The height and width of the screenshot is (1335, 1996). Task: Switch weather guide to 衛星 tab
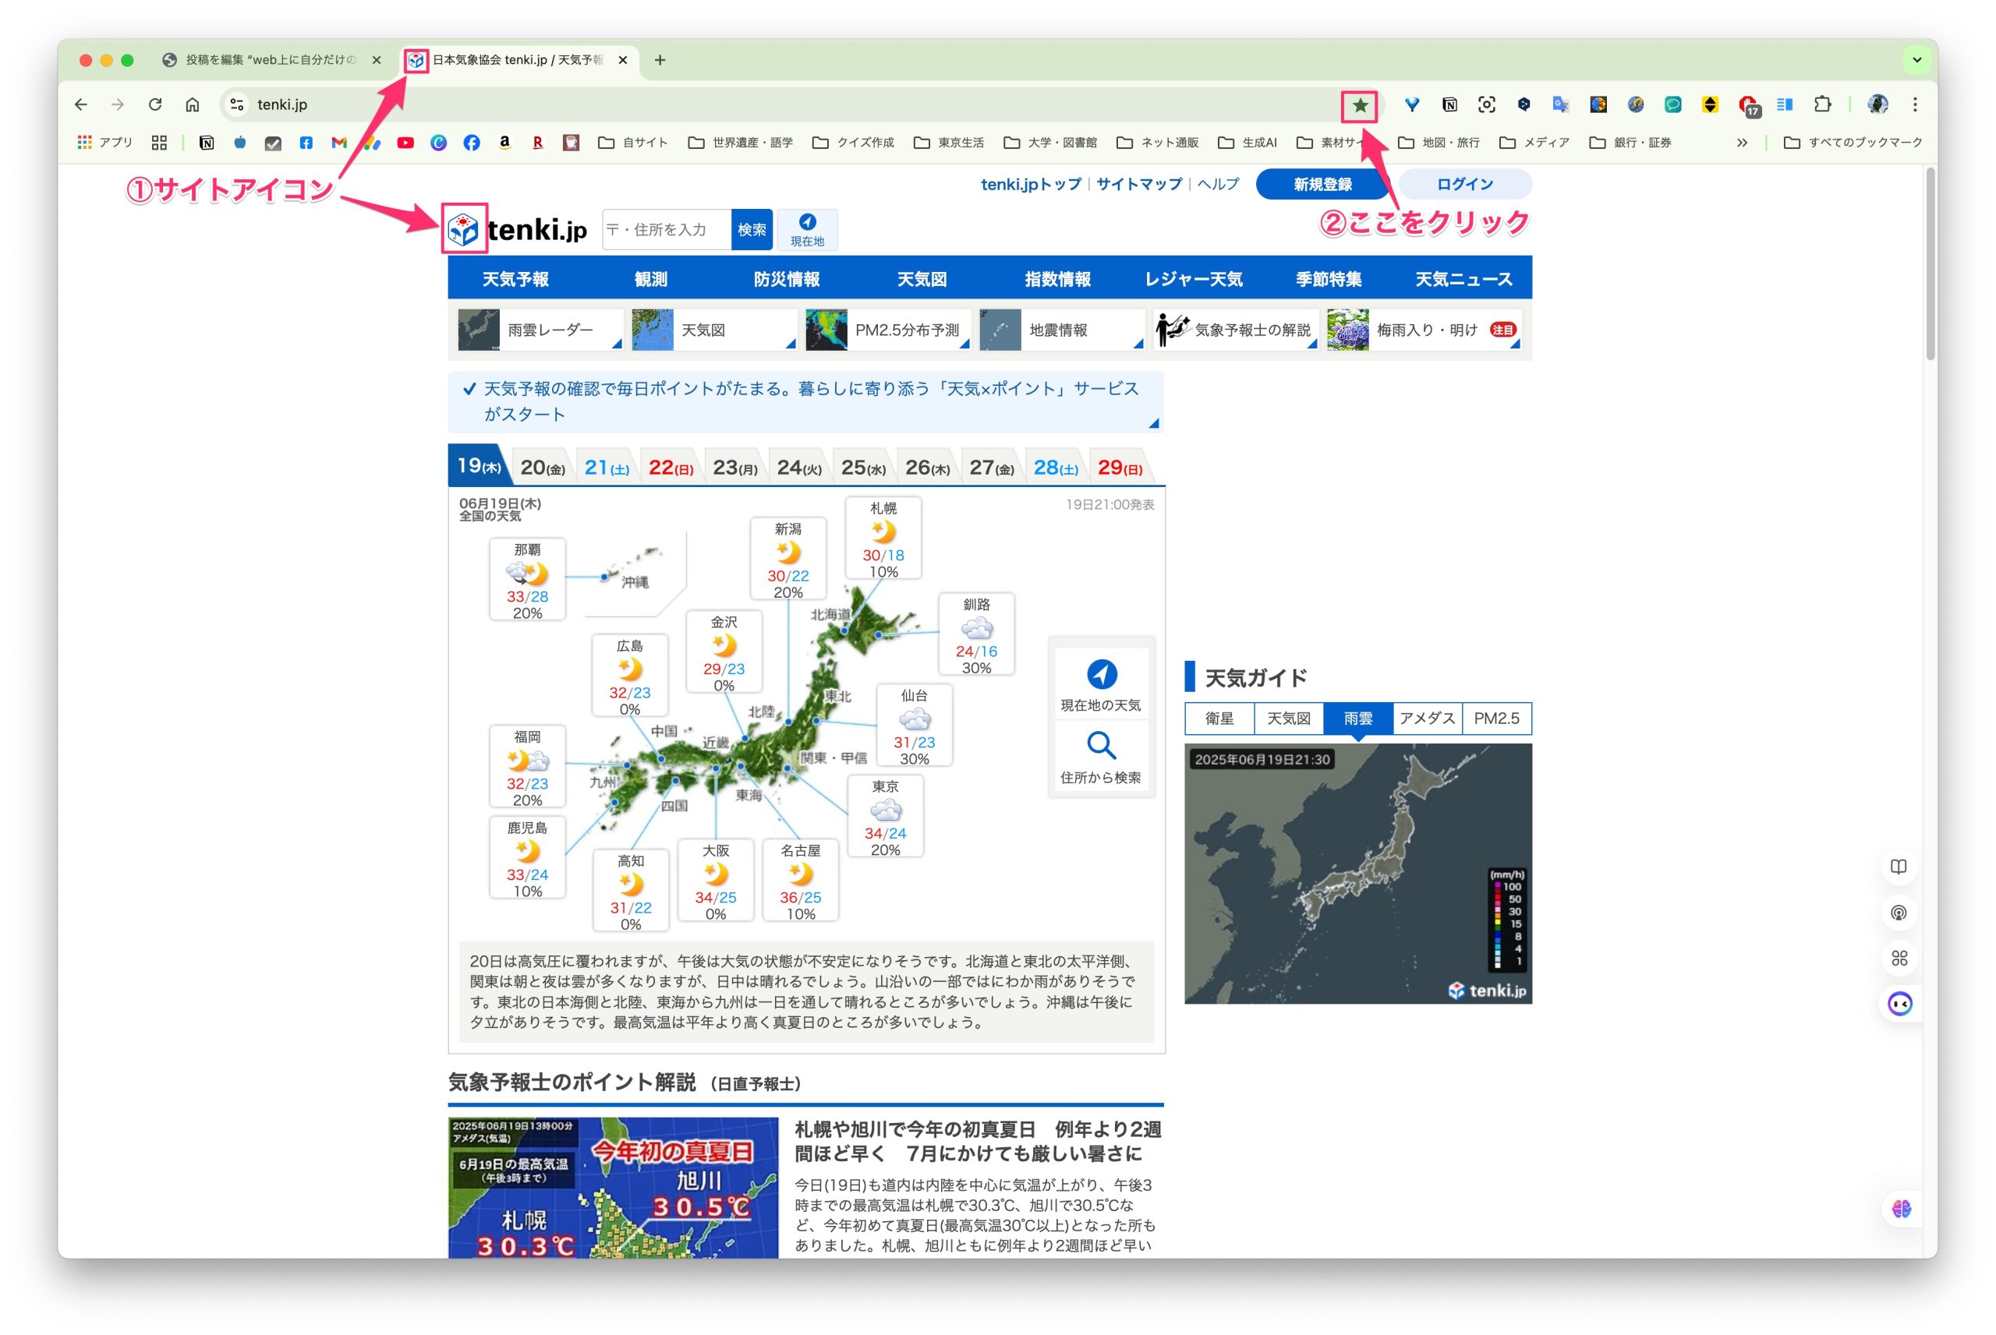click(1219, 719)
